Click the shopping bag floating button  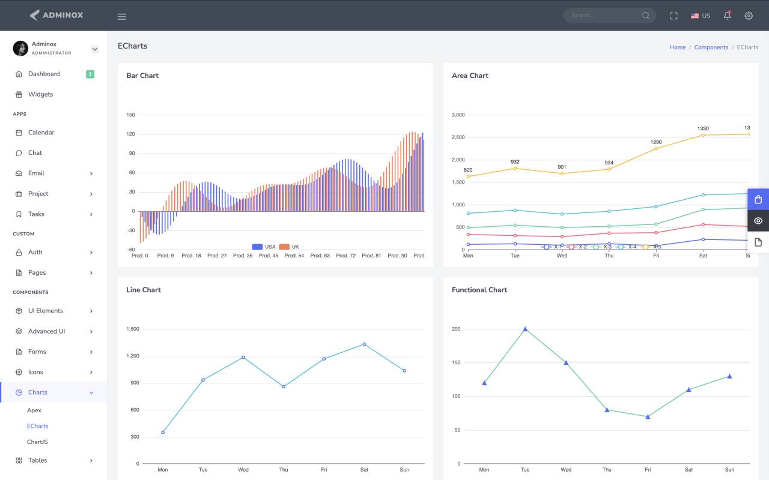pyautogui.click(x=758, y=200)
